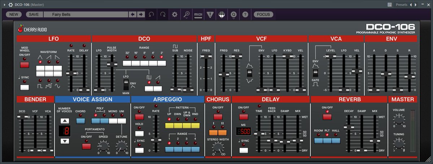Select LFO ramp-up sawtooth waveform button
This screenshot has width=433, height=164.
pos(49,68)
